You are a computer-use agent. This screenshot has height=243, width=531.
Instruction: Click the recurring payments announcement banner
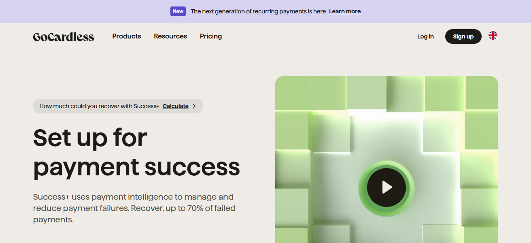coord(265,11)
